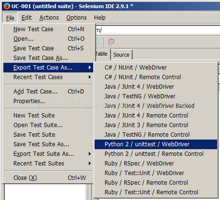The width and height of the screenshot is (220, 200).
Task: Select Close (X) menu item
Action: point(48,178)
